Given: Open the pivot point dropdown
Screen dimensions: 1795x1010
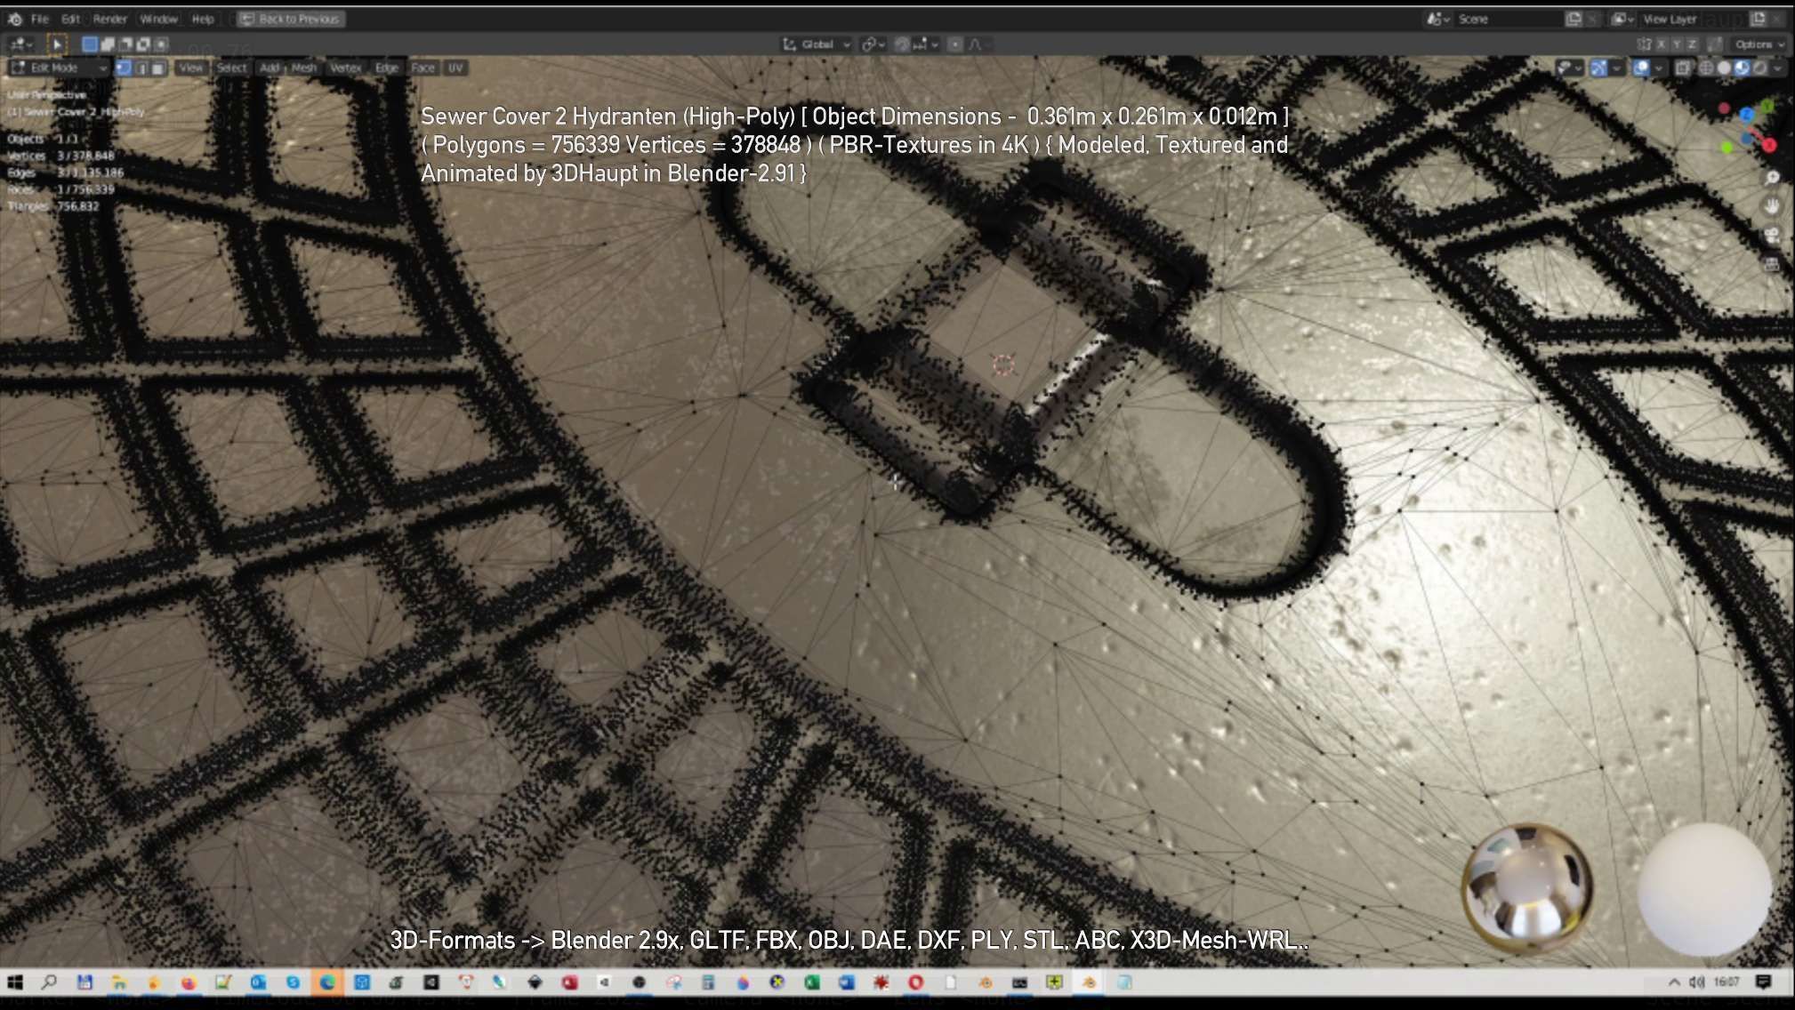Looking at the screenshot, I should 873,44.
